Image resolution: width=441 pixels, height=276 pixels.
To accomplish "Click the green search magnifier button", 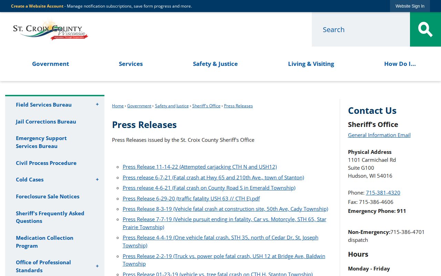I will click(425, 29).
